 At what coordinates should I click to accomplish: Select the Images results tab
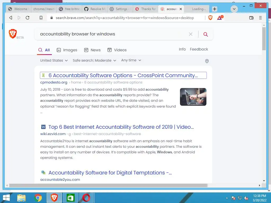[x=67, y=50]
